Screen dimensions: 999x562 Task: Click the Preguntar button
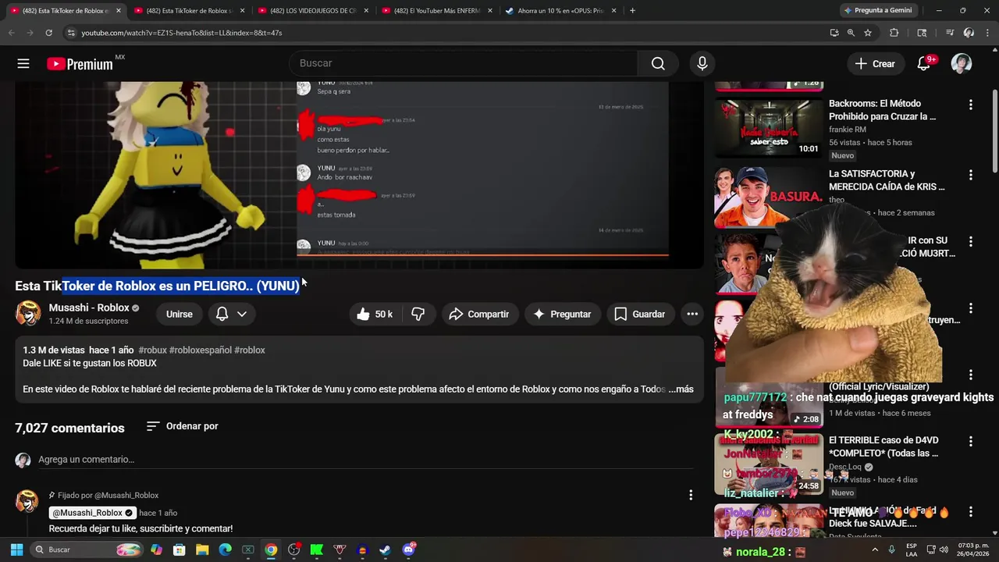coord(563,314)
